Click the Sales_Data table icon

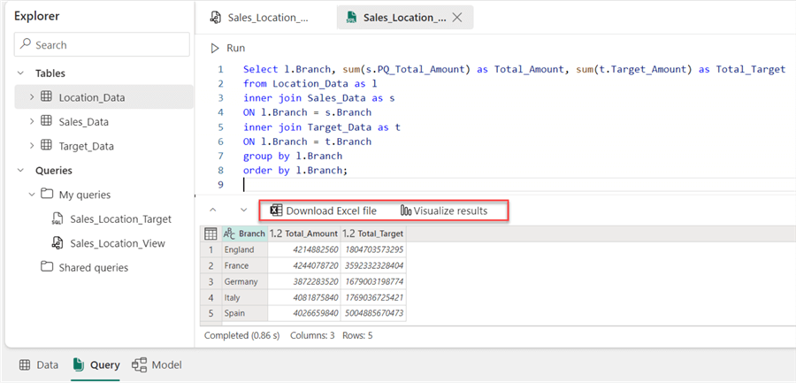tap(47, 121)
